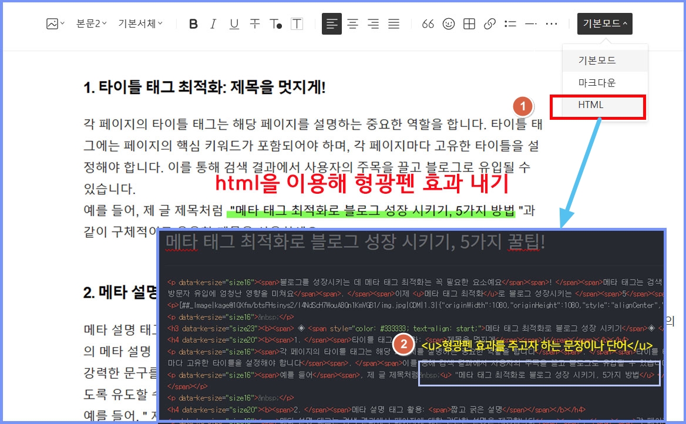Toggle underline formatting
The height and width of the screenshot is (424, 686).
tap(234, 24)
